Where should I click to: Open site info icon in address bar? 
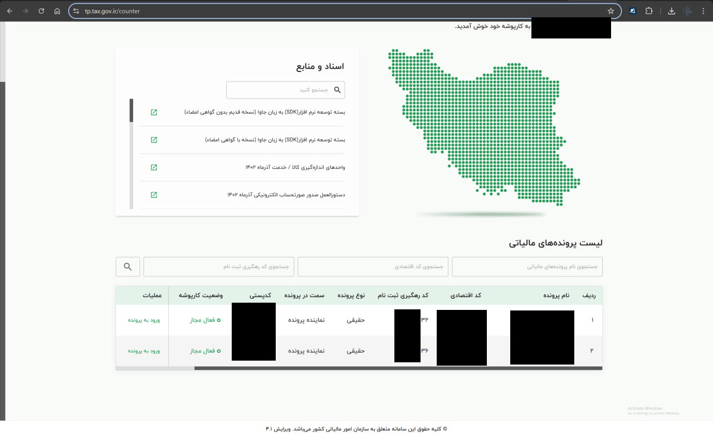(76, 11)
